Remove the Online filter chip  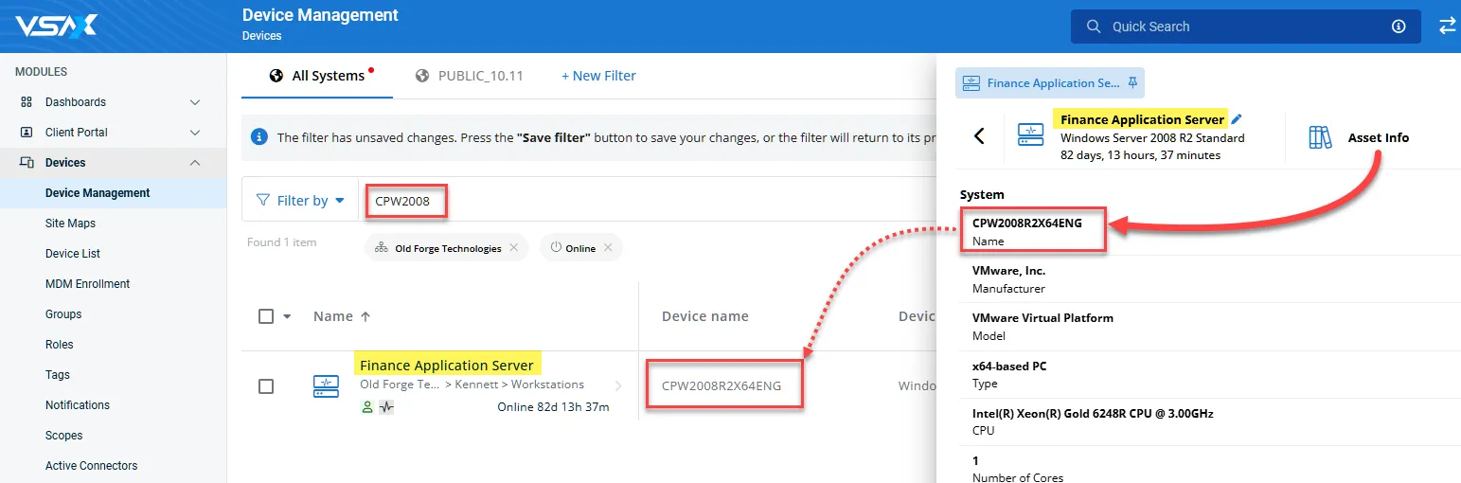(608, 248)
